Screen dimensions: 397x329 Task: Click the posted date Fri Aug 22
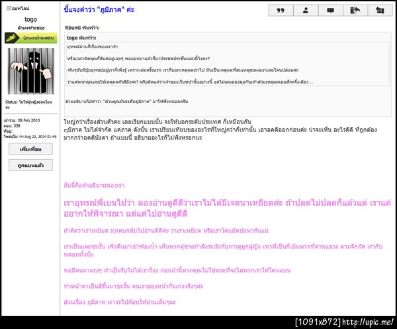point(30,137)
